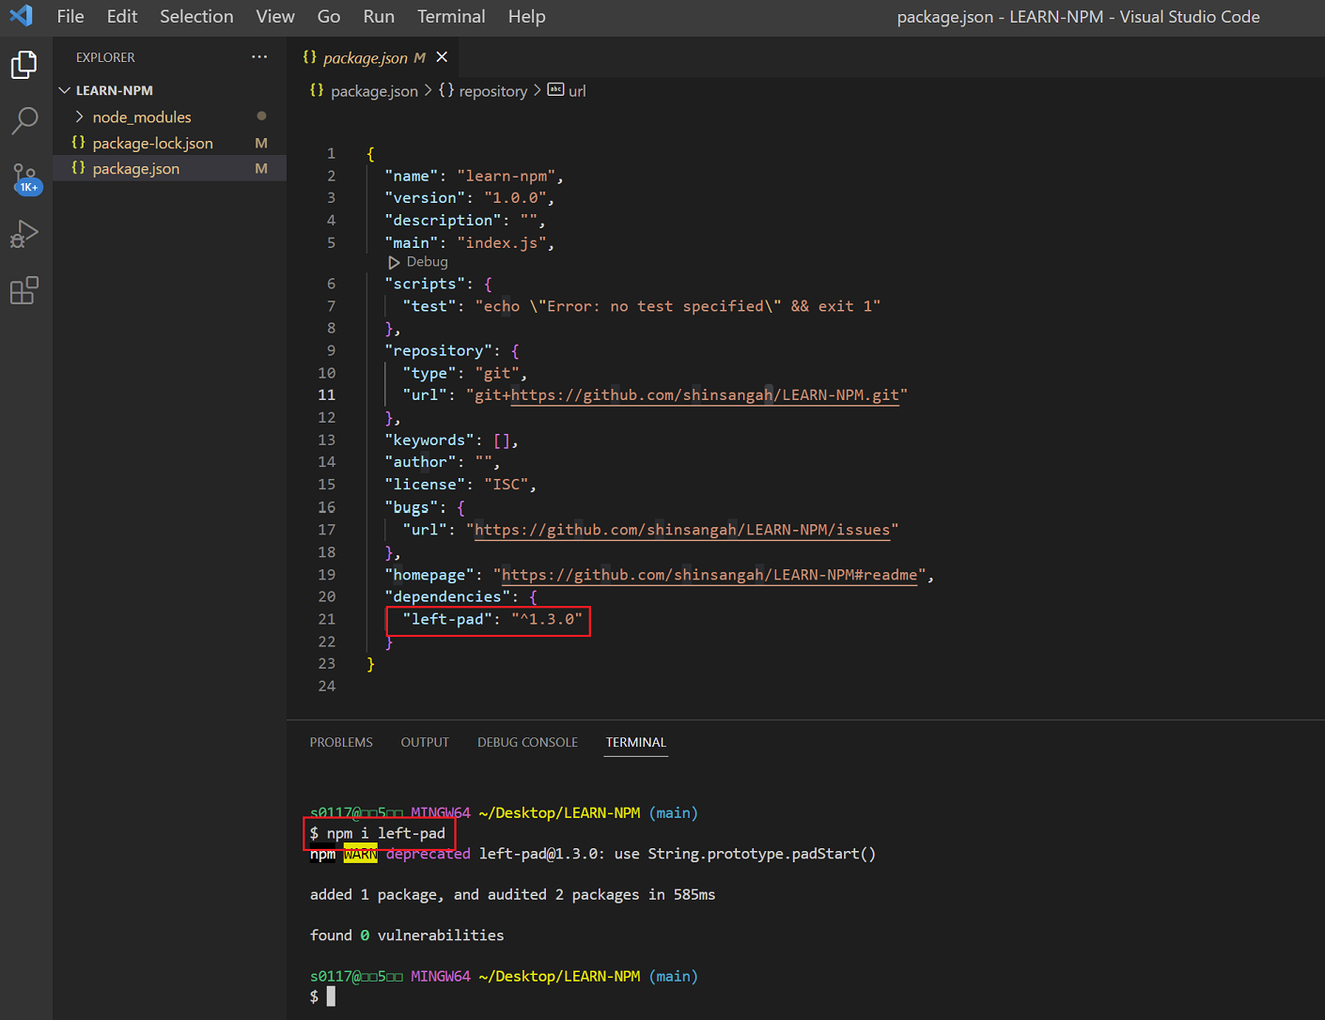The image size is (1325, 1020).
Task: Click 'found 0 vulnerabilities' terminal text
Action: click(x=407, y=935)
